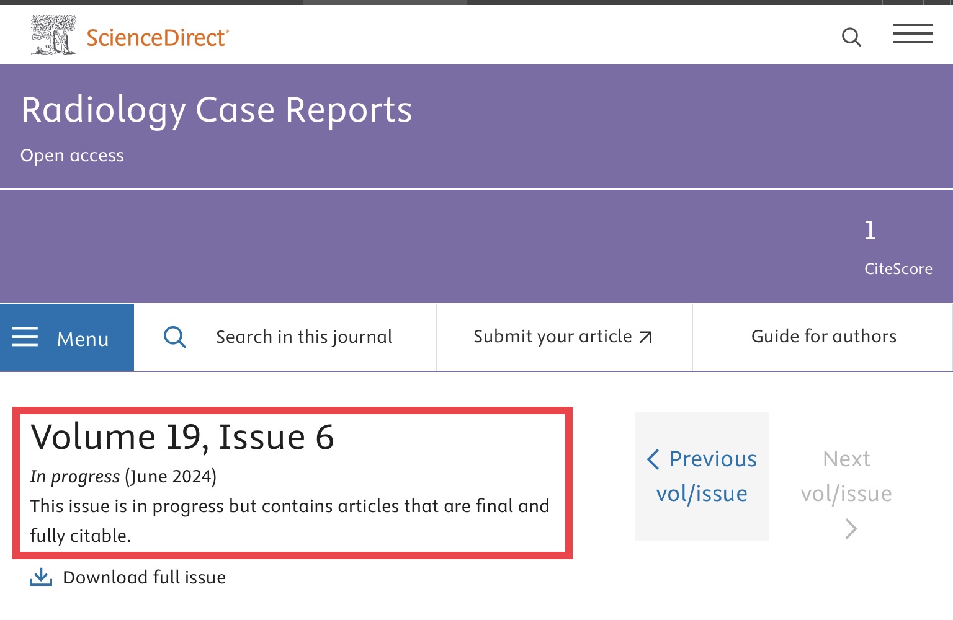
Task: Click the Elsevier tree logo
Action: click(53, 35)
